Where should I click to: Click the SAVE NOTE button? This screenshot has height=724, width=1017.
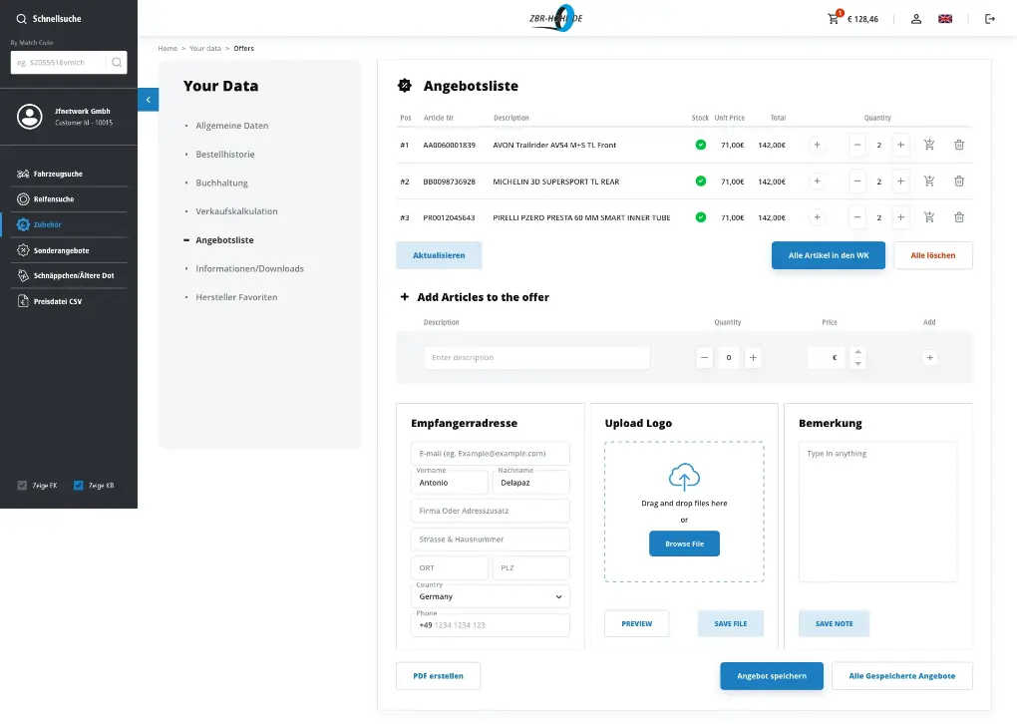coord(835,623)
